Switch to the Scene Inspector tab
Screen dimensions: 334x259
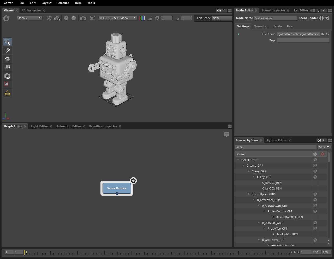pyautogui.click(x=273, y=10)
